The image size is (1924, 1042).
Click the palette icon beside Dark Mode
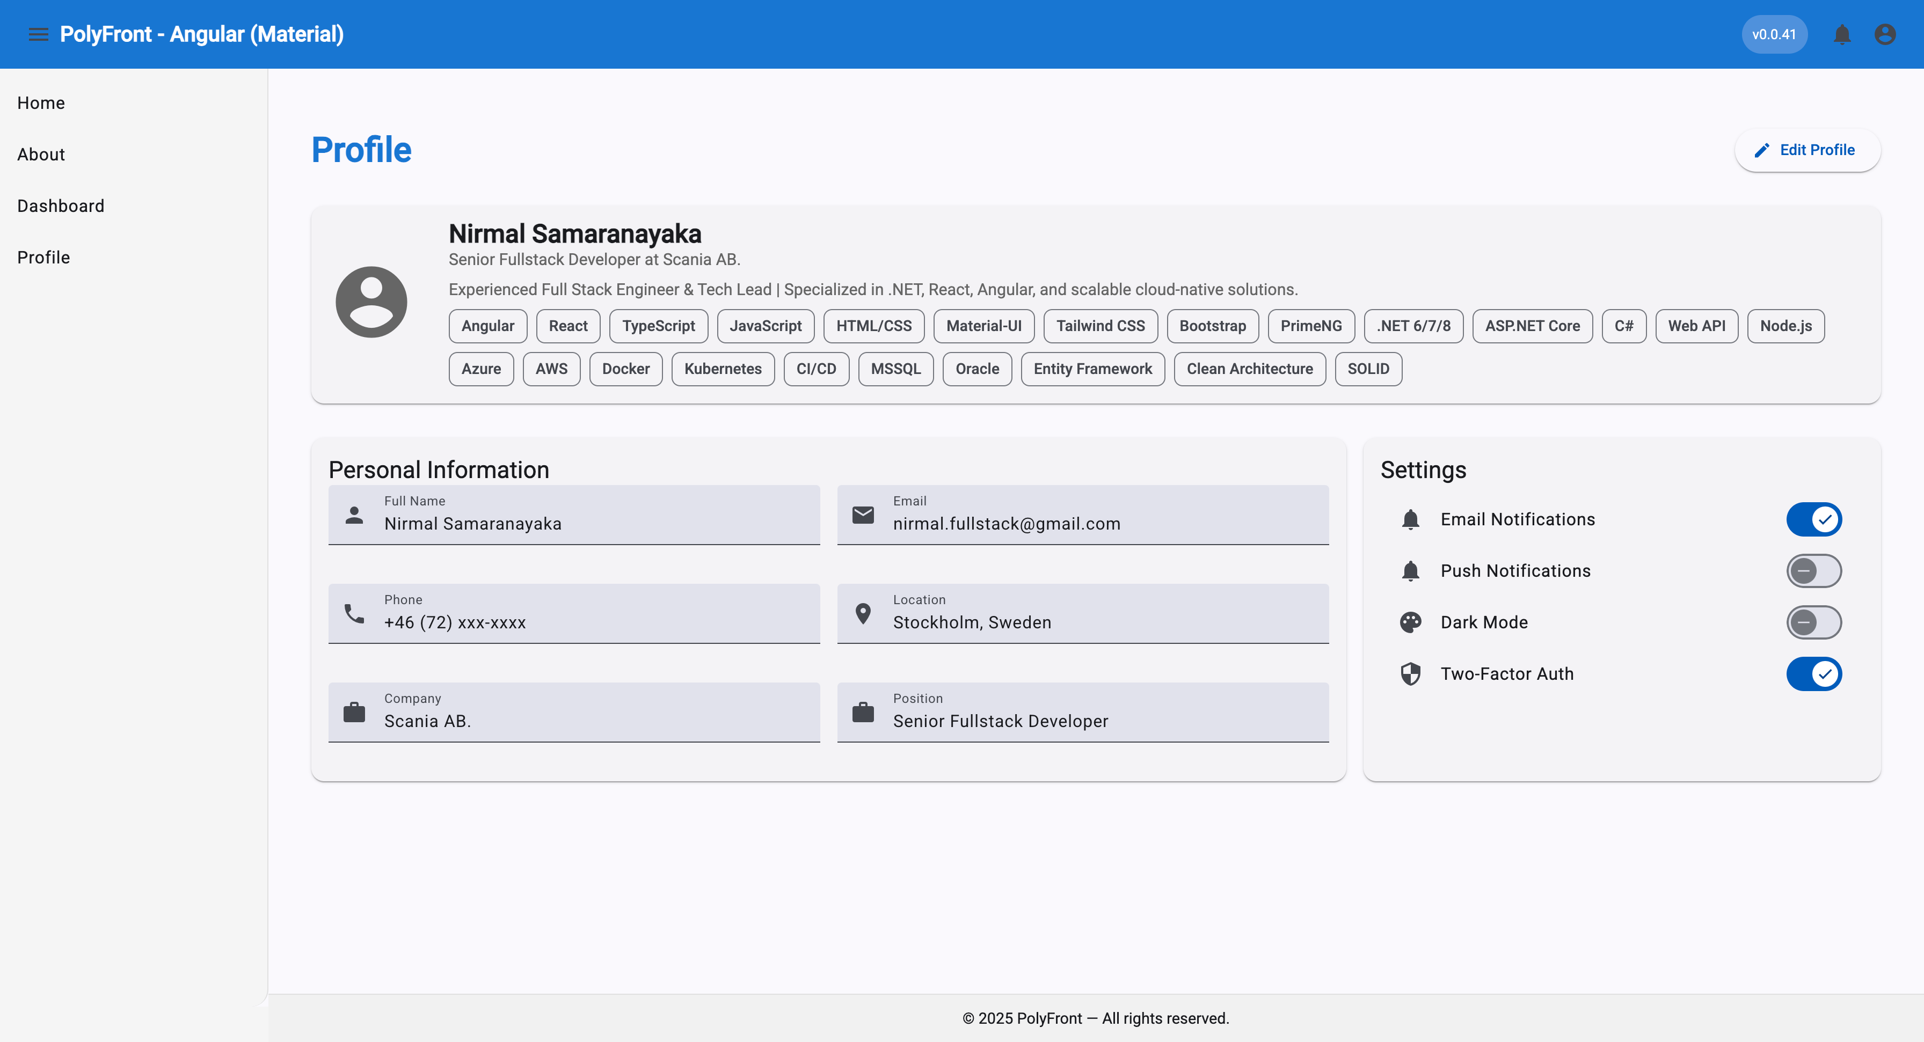tap(1410, 622)
